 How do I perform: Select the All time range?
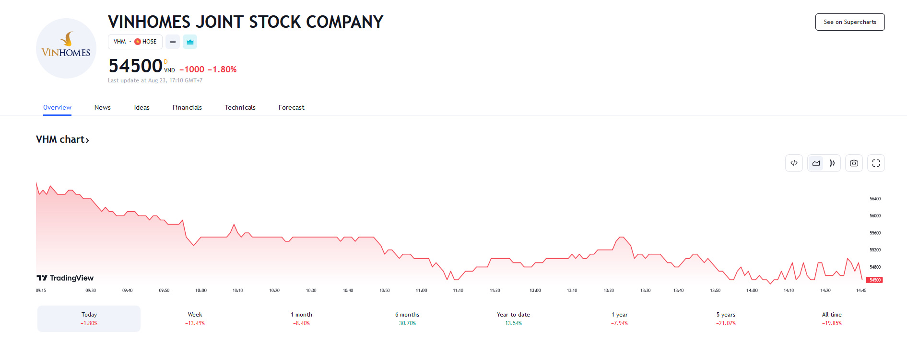coord(832,318)
